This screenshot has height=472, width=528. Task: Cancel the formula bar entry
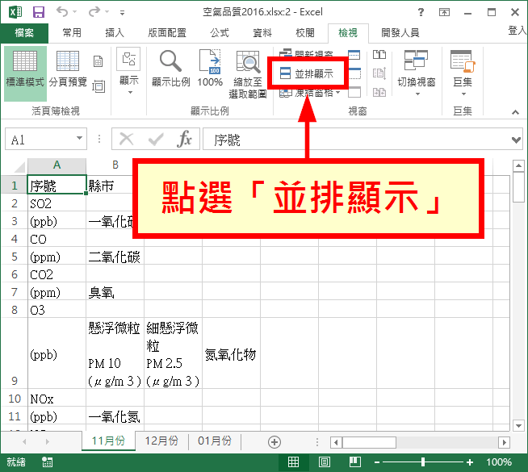127,139
